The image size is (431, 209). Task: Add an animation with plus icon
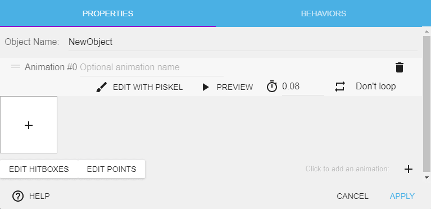click(409, 169)
